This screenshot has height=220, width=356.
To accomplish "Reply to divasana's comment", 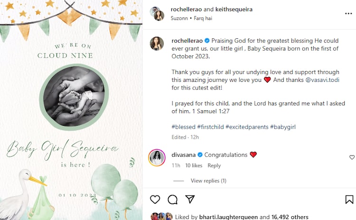I will tap(214, 166).
